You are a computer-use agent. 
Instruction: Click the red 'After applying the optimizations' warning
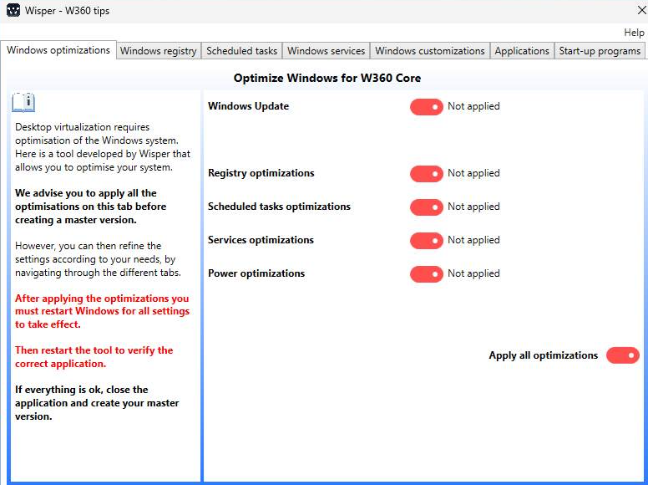102,311
